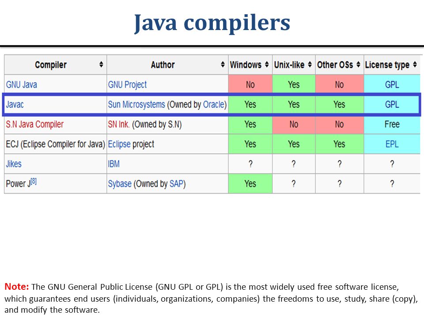The width and height of the screenshot is (424, 318).
Task: Select the ECJ (Eclipse Compiler for Java) cell
Action: pos(56,144)
